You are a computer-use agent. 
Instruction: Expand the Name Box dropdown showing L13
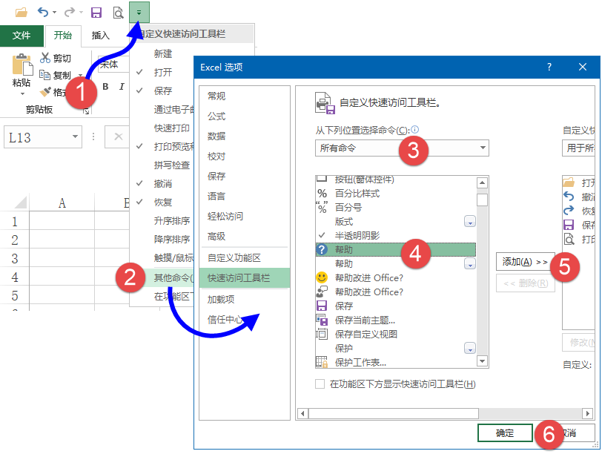click(x=76, y=136)
